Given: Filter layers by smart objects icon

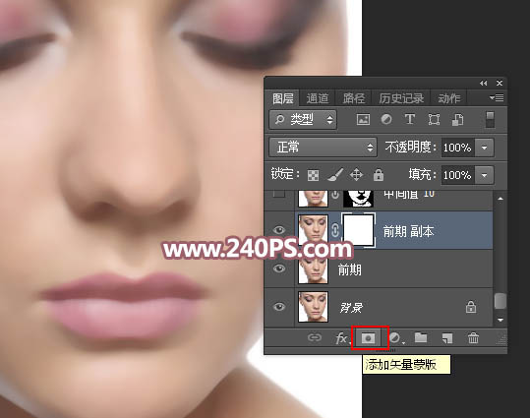Looking at the screenshot, I should tap(457, 119).
